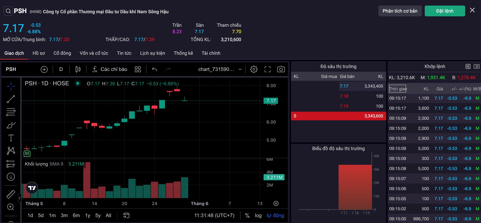481x223 pixels.
Task: Toggle logarithmic scale with log
Action: click(258, 216)
